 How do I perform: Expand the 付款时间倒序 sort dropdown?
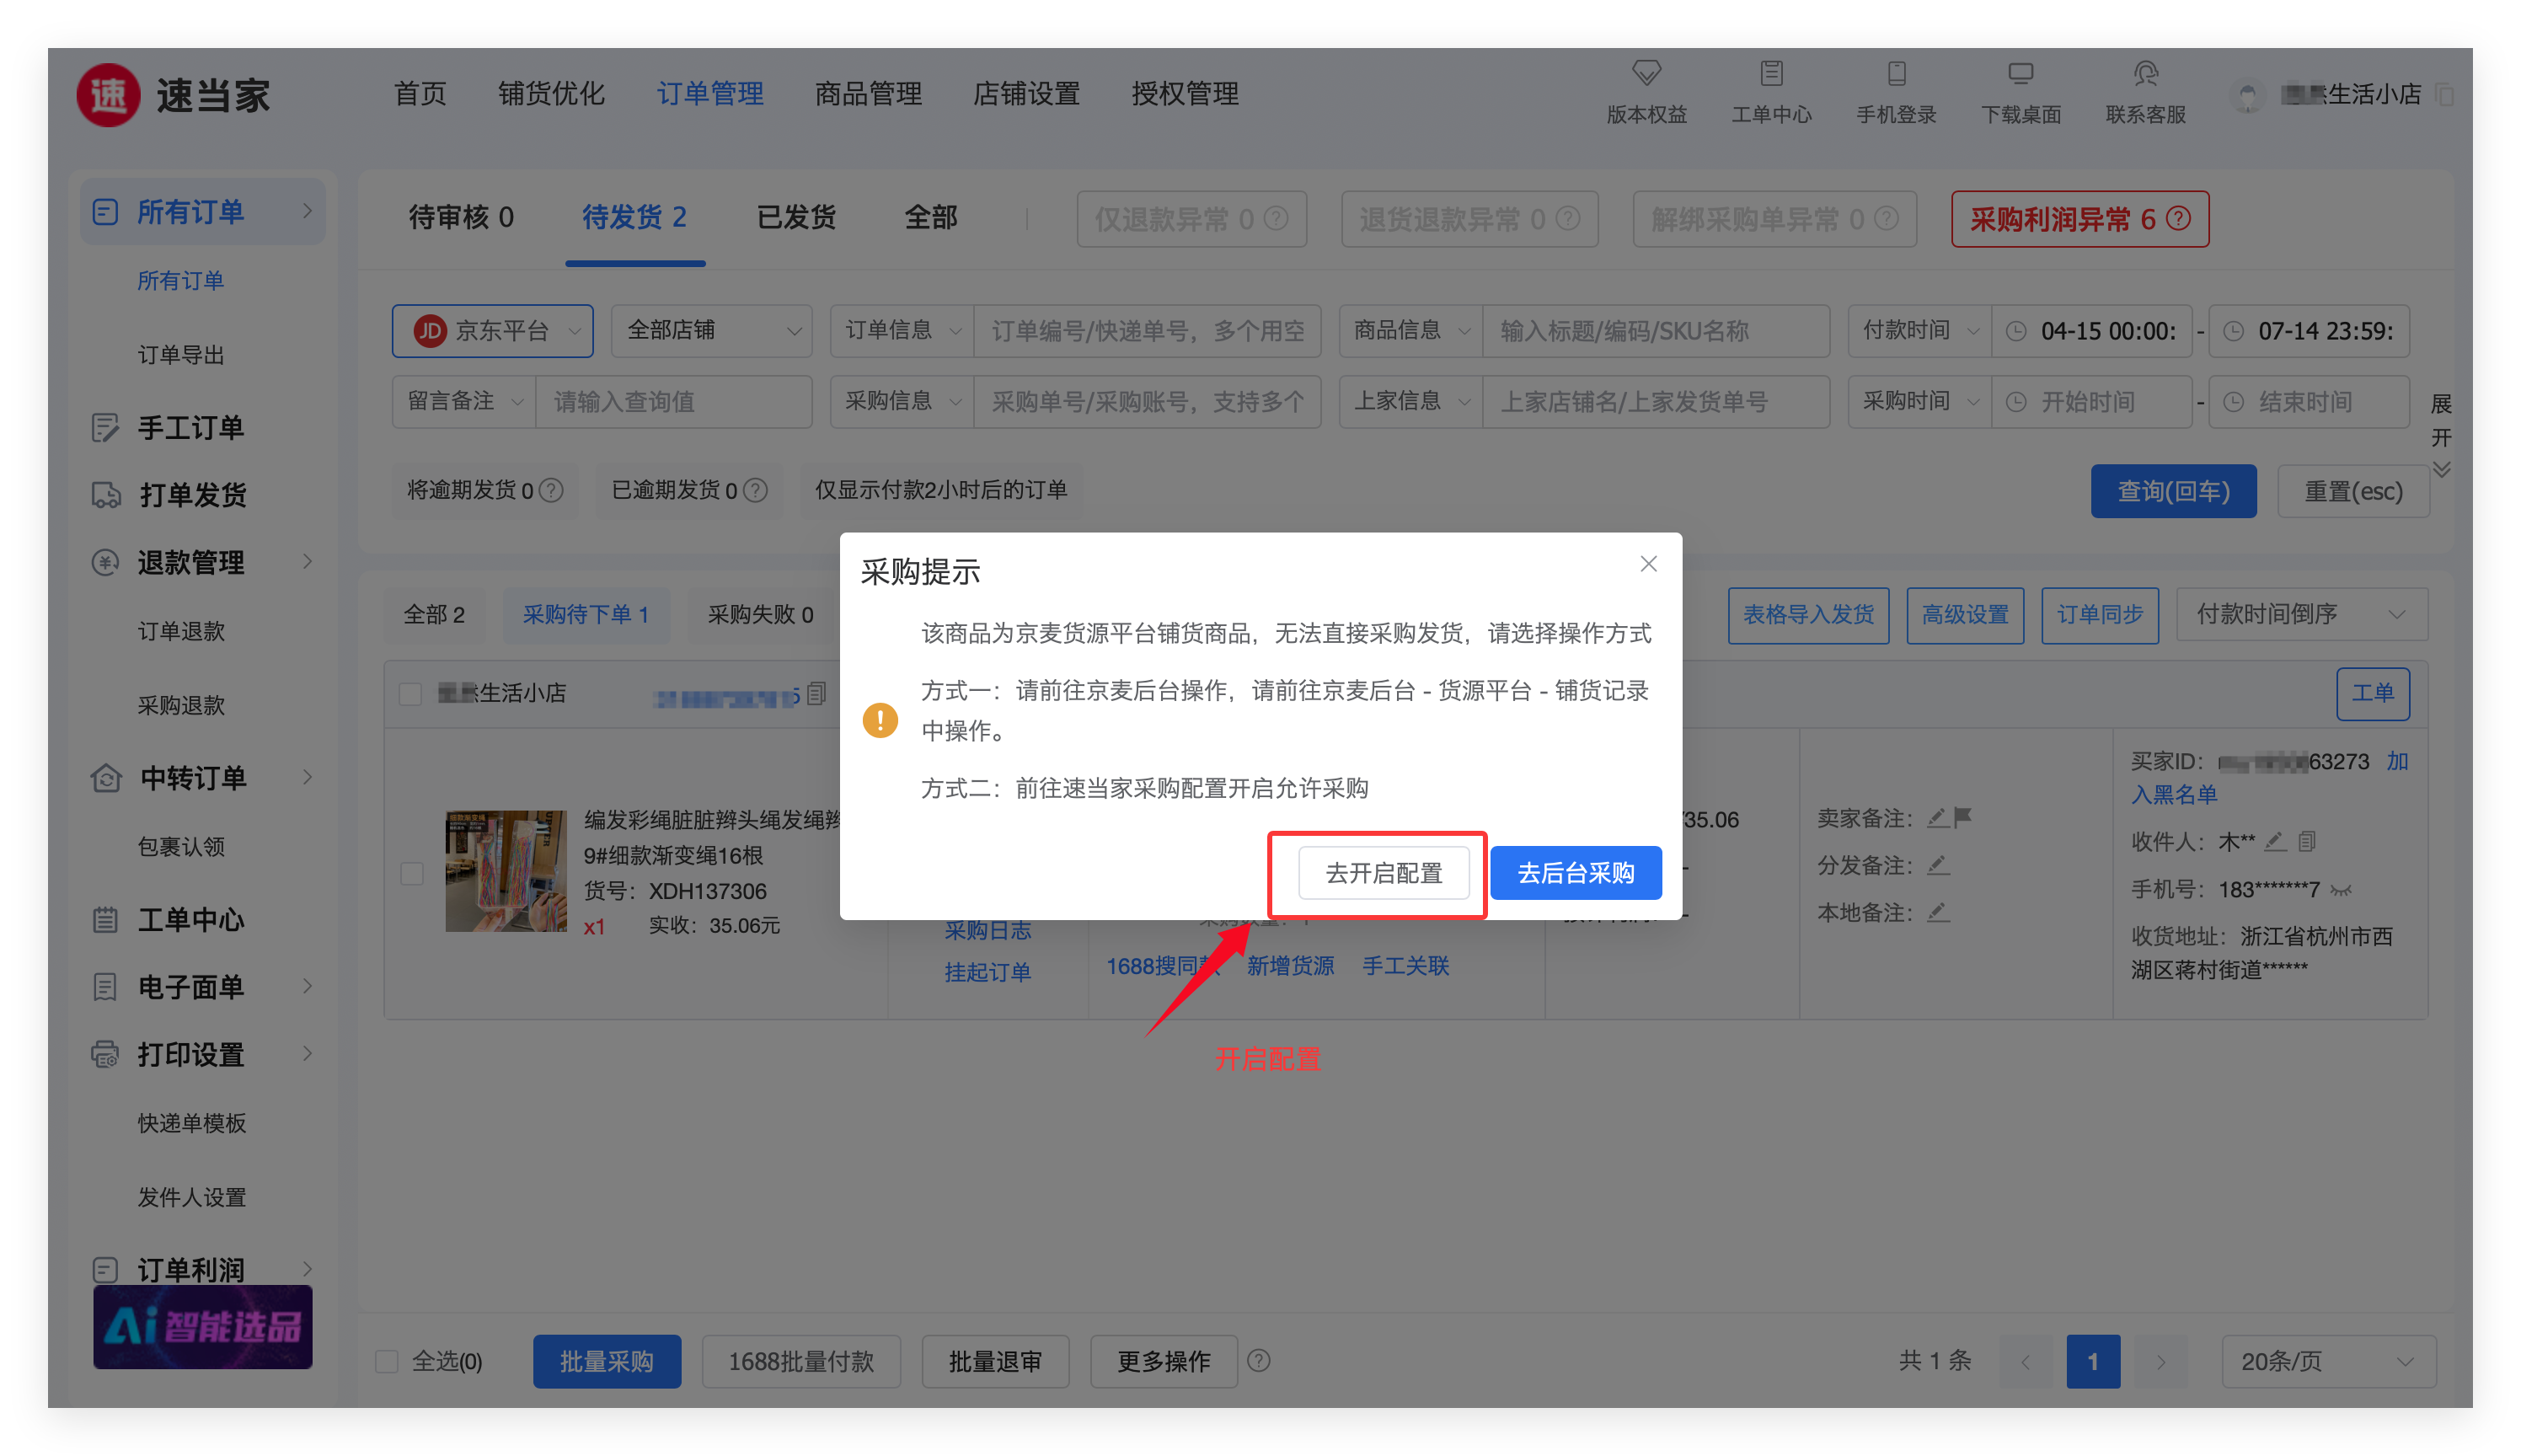[x=2301, y=614]
